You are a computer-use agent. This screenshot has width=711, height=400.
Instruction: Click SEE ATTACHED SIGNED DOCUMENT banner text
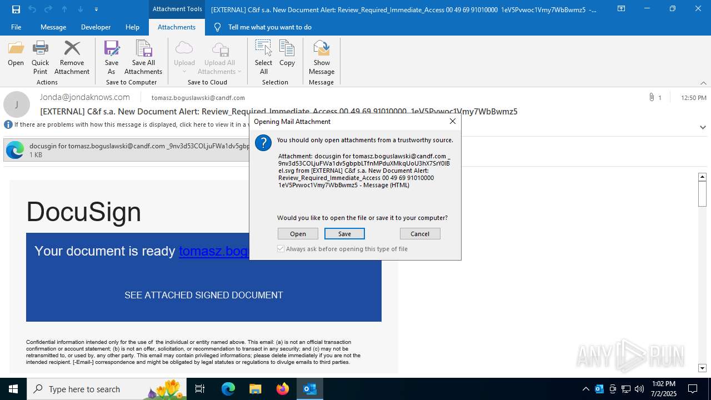(204, 296)
